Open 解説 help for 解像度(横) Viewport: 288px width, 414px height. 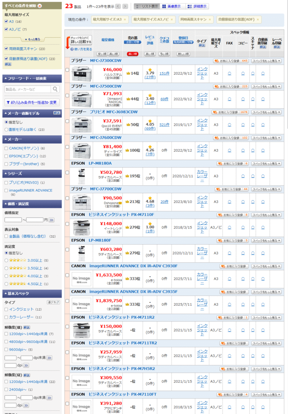pos(27,327)
